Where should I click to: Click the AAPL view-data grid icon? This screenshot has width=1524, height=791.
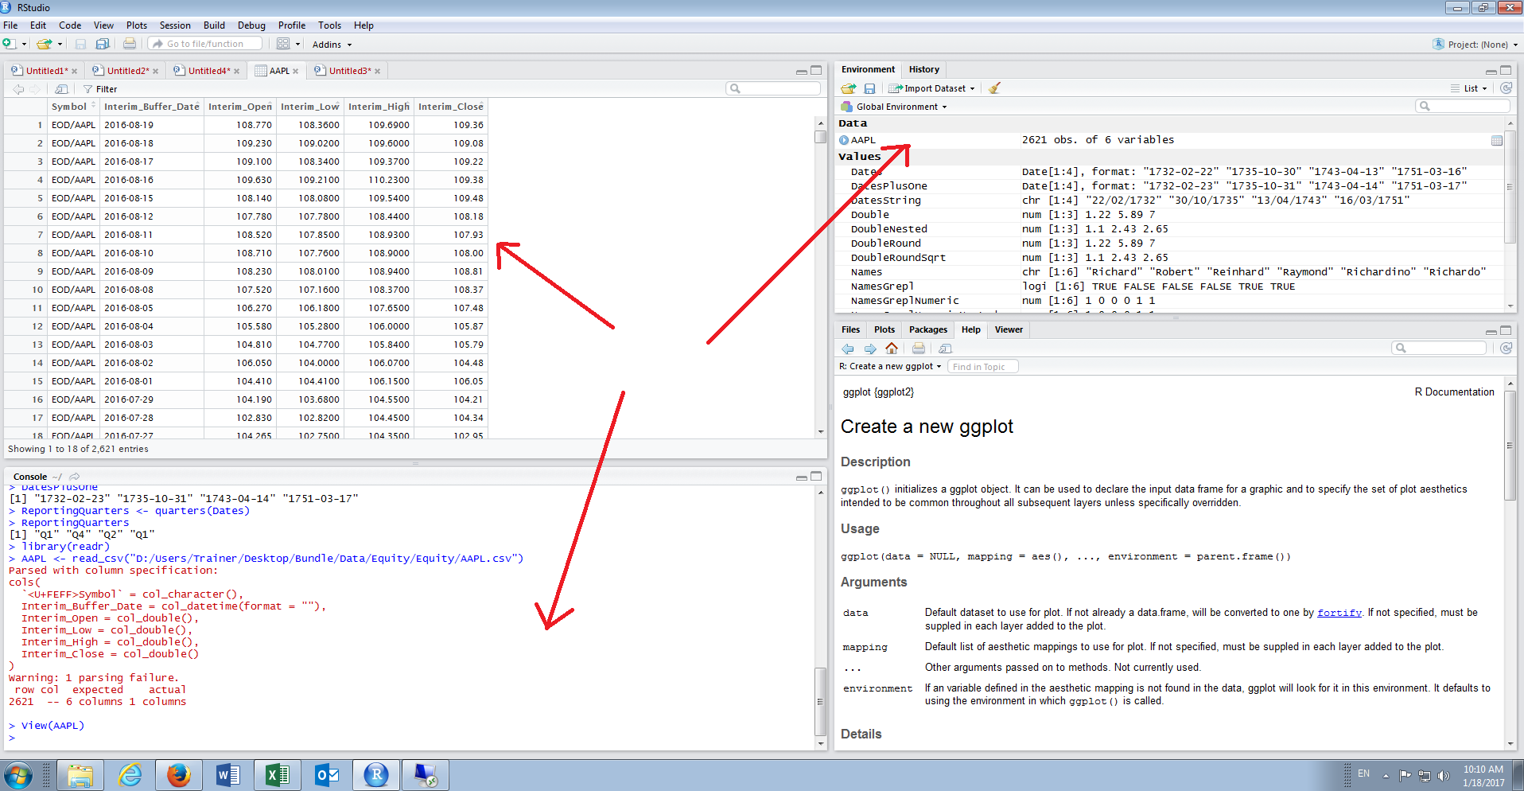(1496, 140)
